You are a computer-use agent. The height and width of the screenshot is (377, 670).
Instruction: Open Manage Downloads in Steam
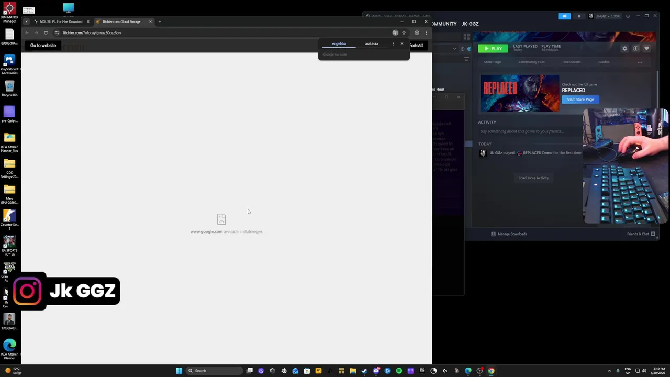[x=509, y=234]
